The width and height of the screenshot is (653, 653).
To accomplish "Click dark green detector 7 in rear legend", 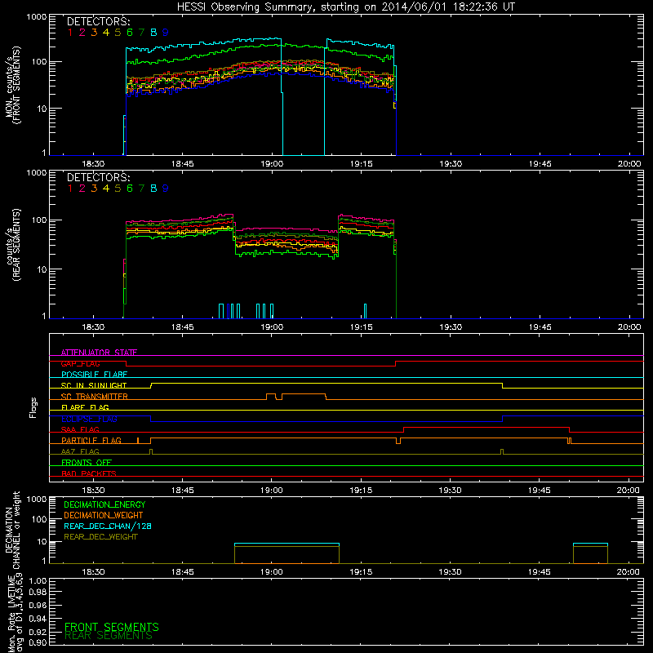I will pos(141,189).
